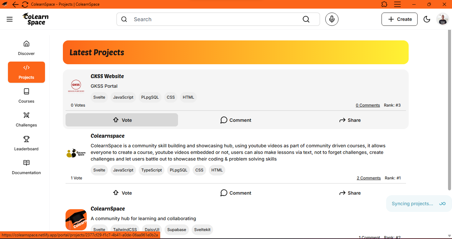Click the microphone voice search icon
Viewport: 452px width, 239px height.
(332, 19)
